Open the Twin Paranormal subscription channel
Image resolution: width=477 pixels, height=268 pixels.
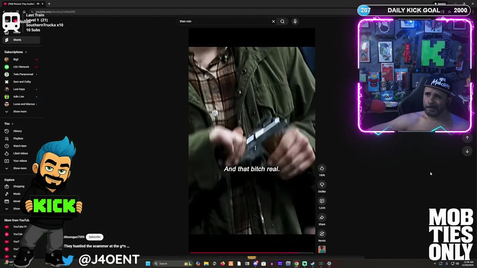tap(20, 74)
